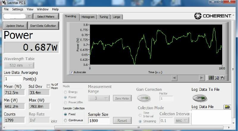Click the Select Meters button
The image size is (238, 131).
(x=46, y=16)
